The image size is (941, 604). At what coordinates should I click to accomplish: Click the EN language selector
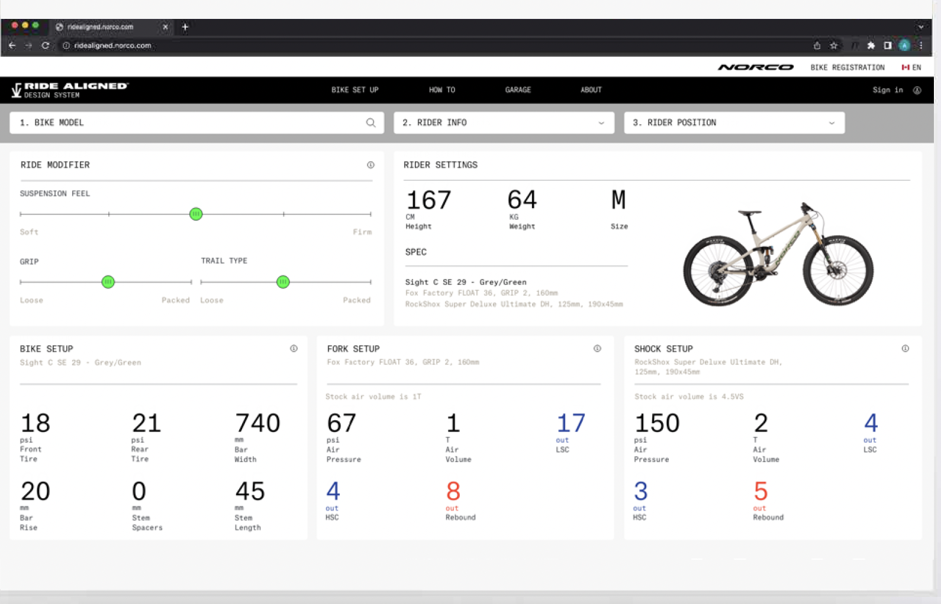click(916, 67)
